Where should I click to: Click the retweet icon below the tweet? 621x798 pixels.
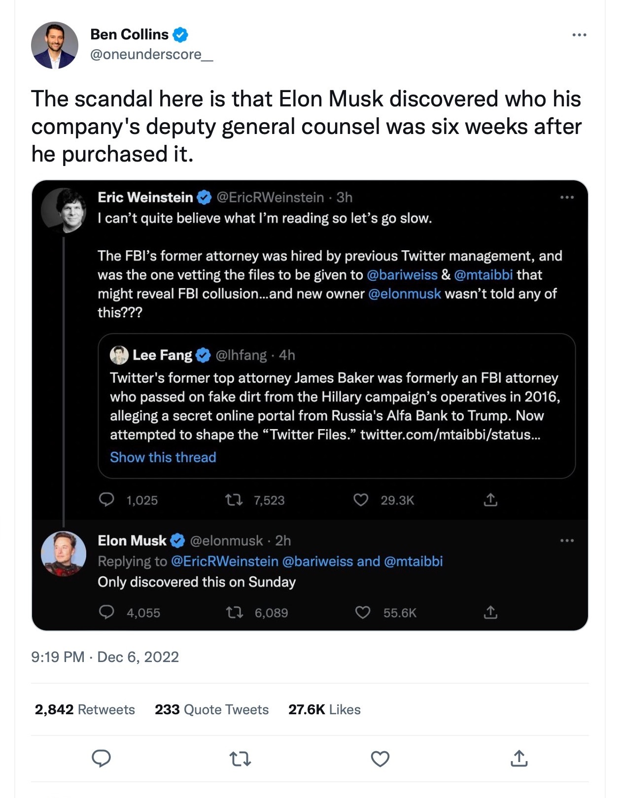[x=241, y=759]
